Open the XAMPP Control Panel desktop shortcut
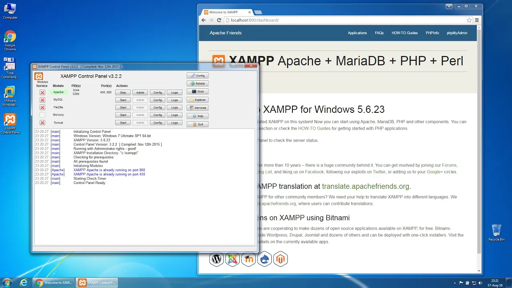The height and width of the screenshot is (288, 512). click(10, 124)
